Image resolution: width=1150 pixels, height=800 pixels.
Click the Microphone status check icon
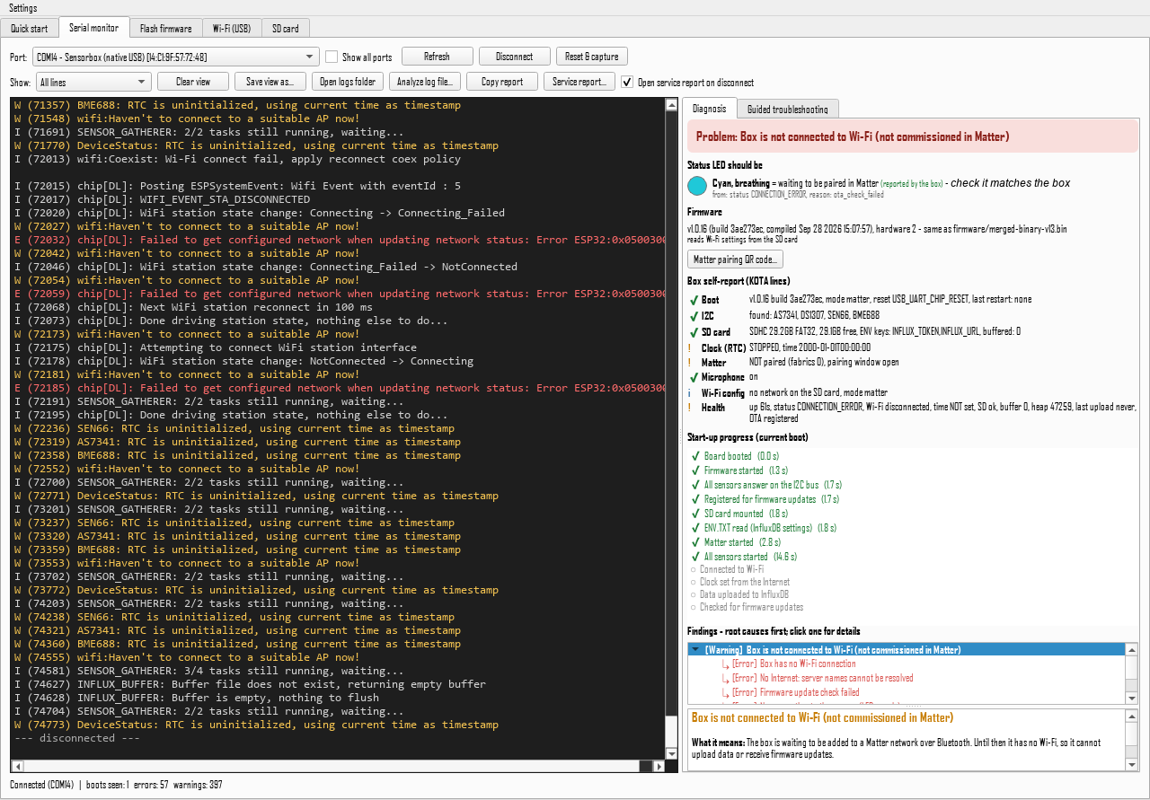[x=694, y=378]
